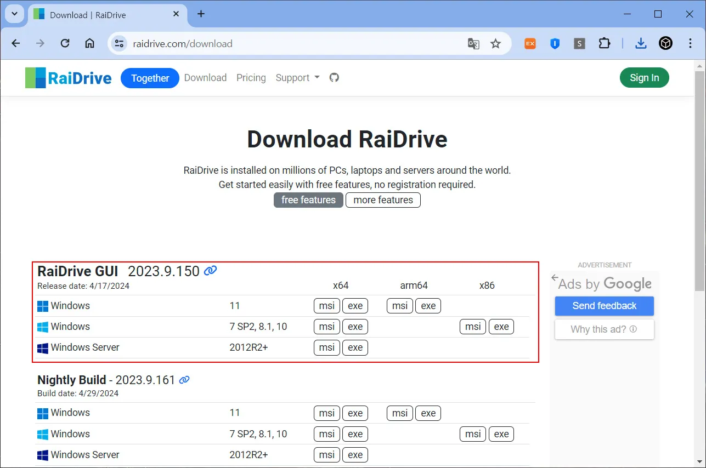
Task: Select the more features toggle button
Action: coord(383,200)
